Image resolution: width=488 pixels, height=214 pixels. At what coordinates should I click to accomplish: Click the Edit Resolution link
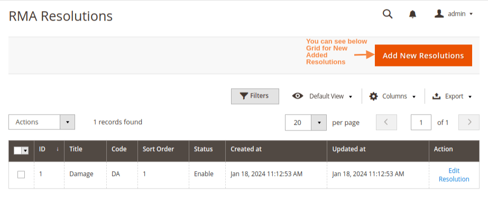coord(454,175)
